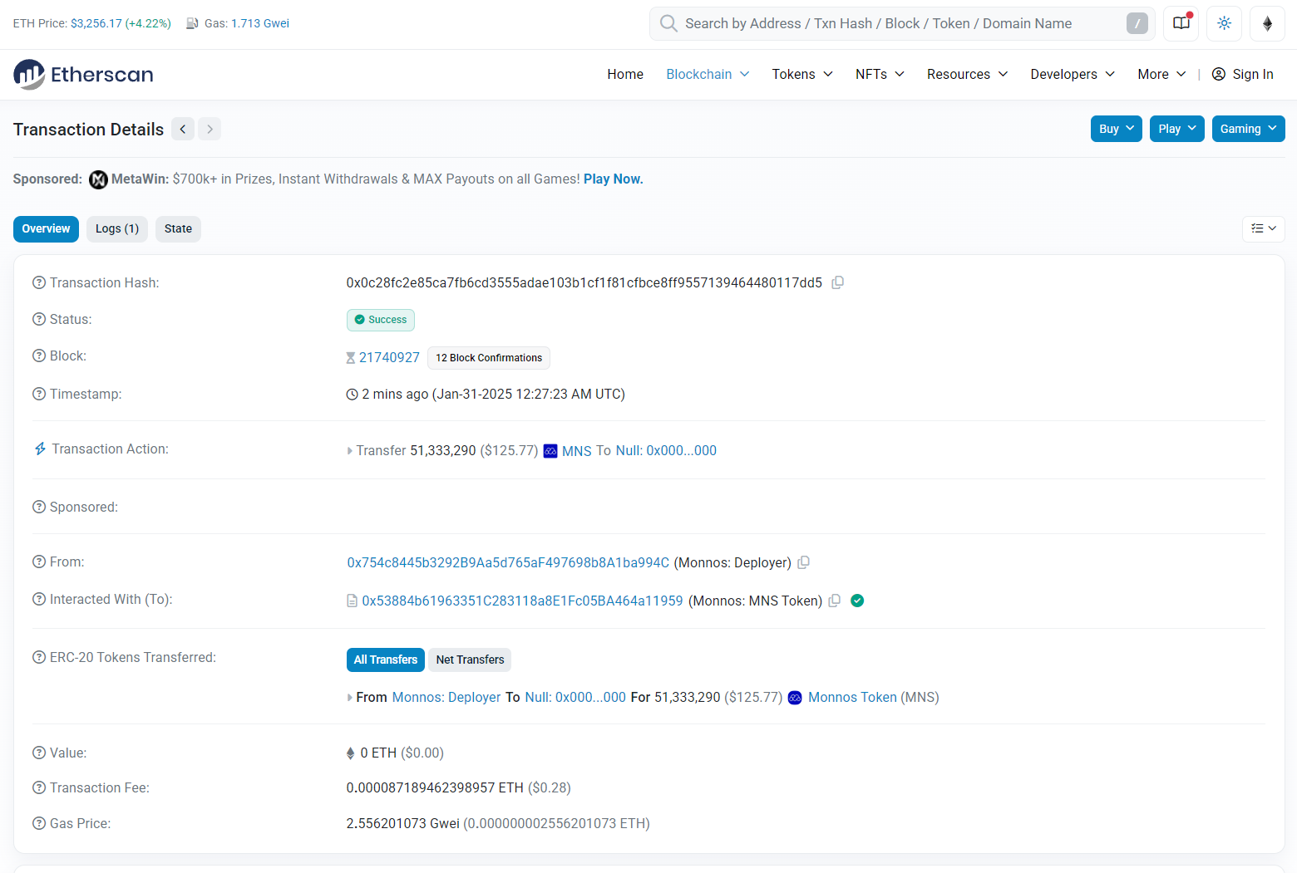This screenshot has width=1297, height=873.
Task: Open the Tokens dropdown menu
Action: (802, 74)
